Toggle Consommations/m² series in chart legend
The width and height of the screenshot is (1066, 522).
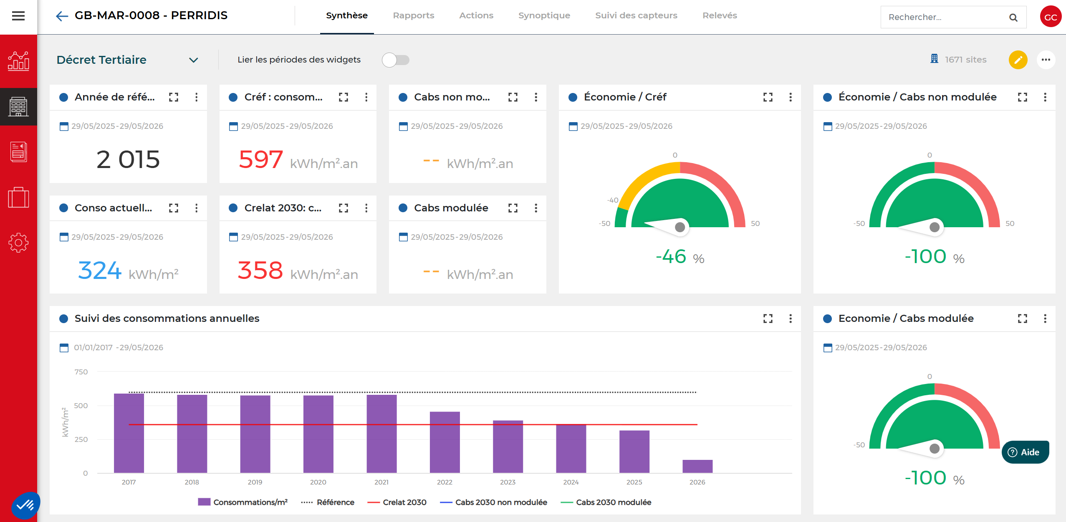243,502
